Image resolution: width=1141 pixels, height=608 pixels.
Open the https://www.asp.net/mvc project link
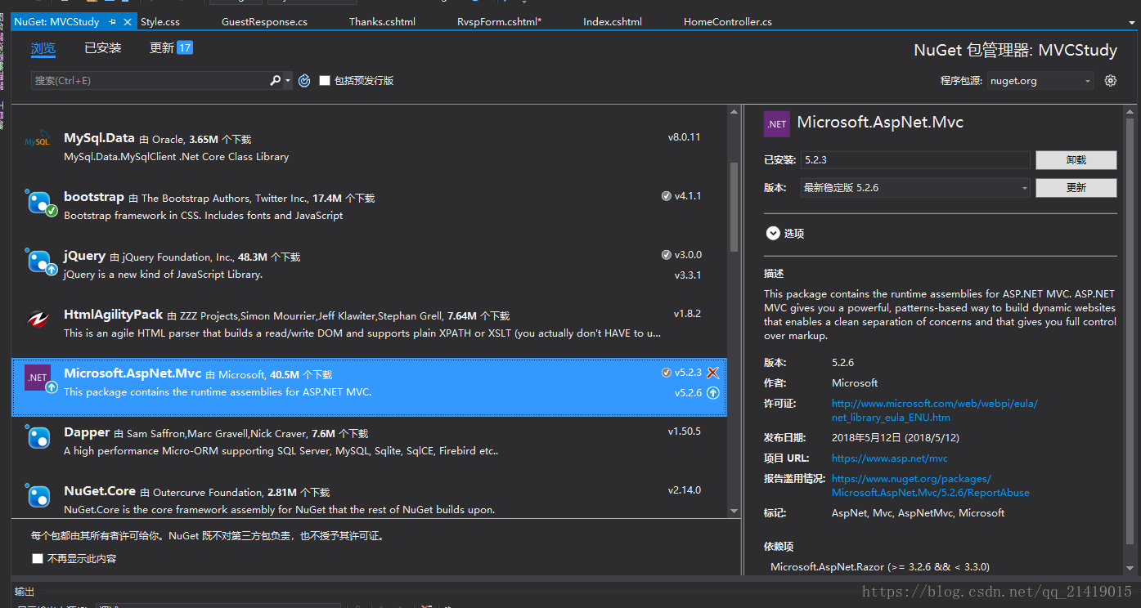click(x=890, y=458)
